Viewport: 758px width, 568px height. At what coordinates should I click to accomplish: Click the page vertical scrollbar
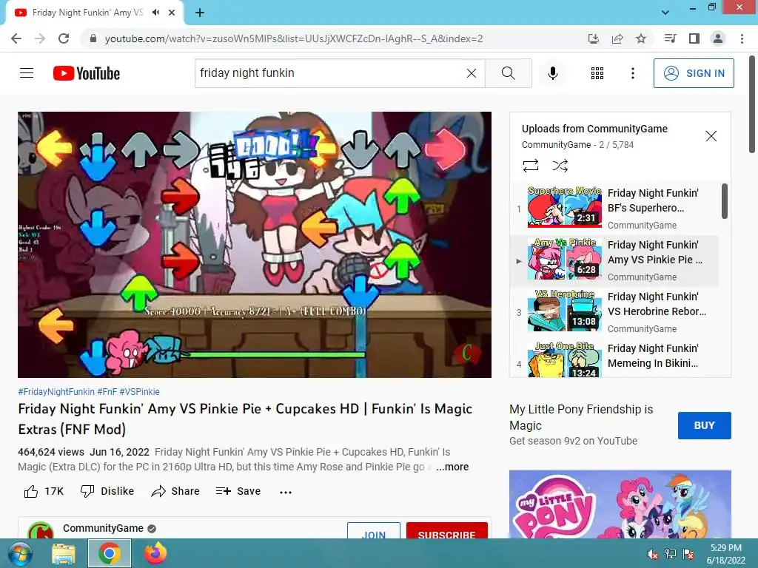point(752,104)
